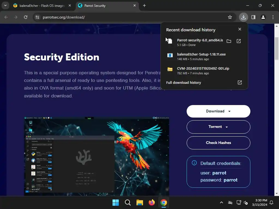Click the Check Hashes button

[218, 143]
